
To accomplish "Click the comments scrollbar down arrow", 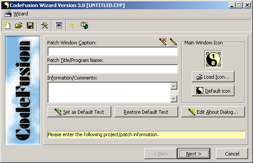I will (174, 99).
